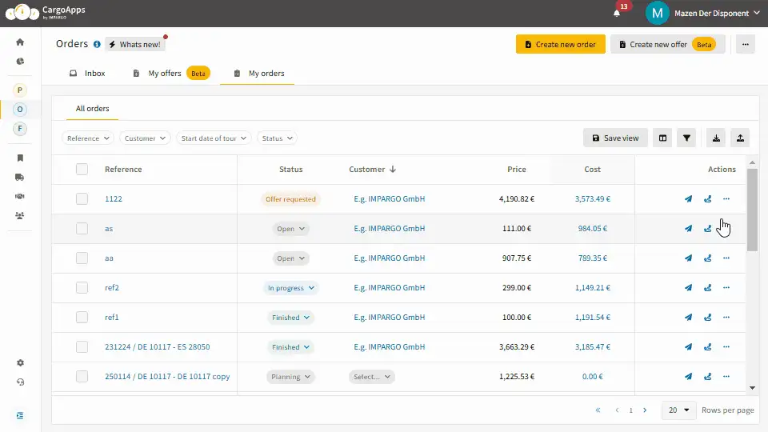This screenshot has width=768, height=432.
Task: Click share icon for order 231224
Action: [x=707, y=347]
